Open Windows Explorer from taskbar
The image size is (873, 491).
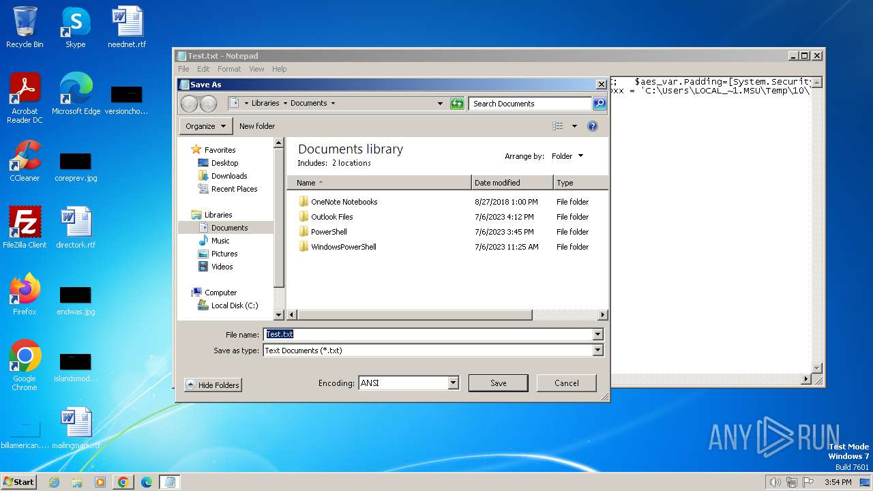tap(77, 482)
